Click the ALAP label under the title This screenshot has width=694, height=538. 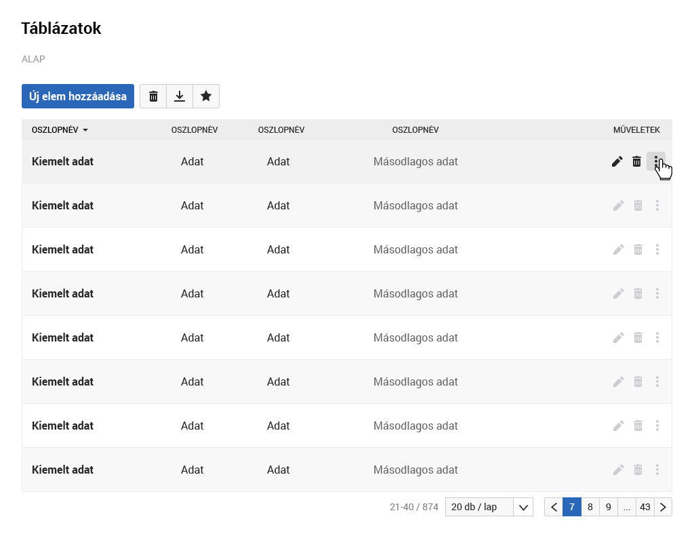(33, 59)
